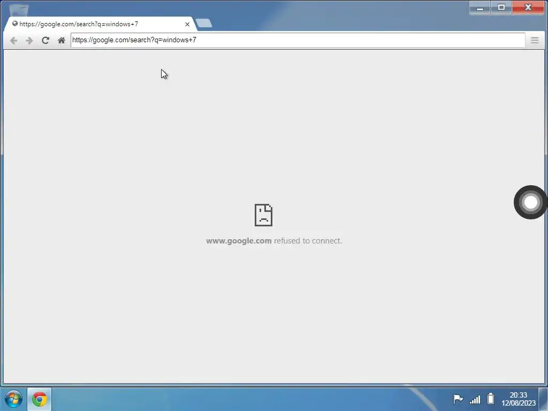The image size is (548, 411).
Task: Check the battery tray icon
Action: (x=491, y=398)
